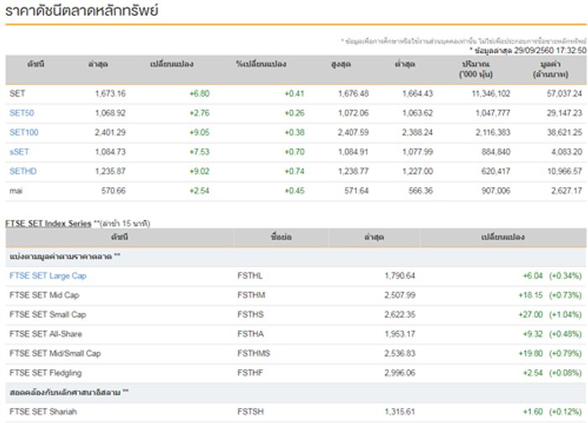Click the FTSE SET All-Share row name
Image resolution: width=588 pixels, height=423 pixels.
pyautogui.click(x=45, y=334)
